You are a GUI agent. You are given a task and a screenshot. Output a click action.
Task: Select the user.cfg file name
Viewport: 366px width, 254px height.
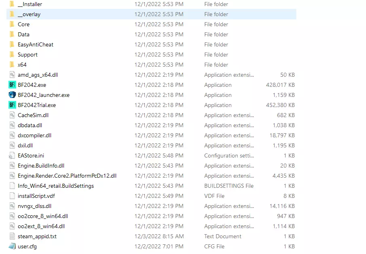coord(27,247)
